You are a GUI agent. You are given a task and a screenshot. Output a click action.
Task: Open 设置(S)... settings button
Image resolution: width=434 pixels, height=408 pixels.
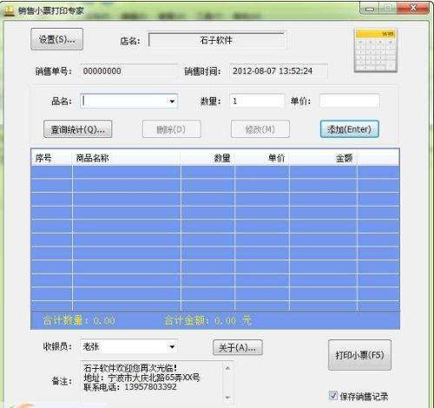pos(57,39)
